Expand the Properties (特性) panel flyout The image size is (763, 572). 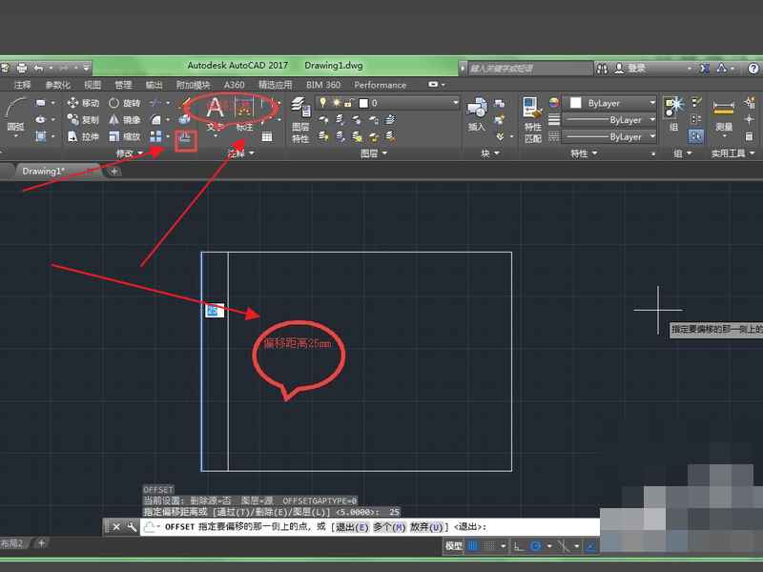pyautogui.click(x=584, y=153)
